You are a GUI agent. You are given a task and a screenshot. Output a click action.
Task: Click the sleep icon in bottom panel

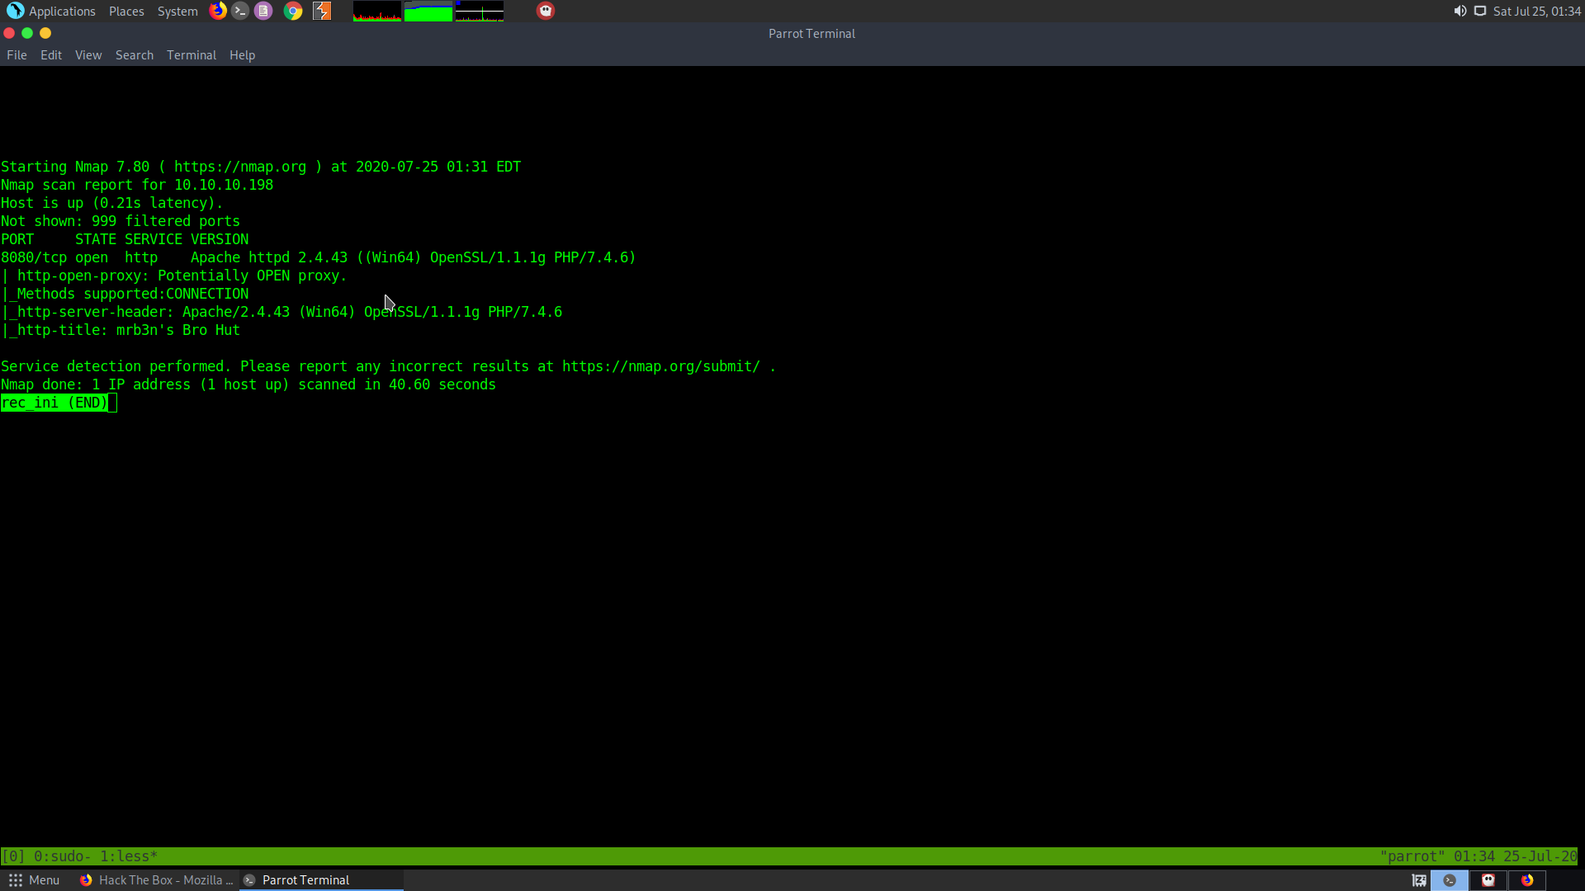pos(1419,880)
